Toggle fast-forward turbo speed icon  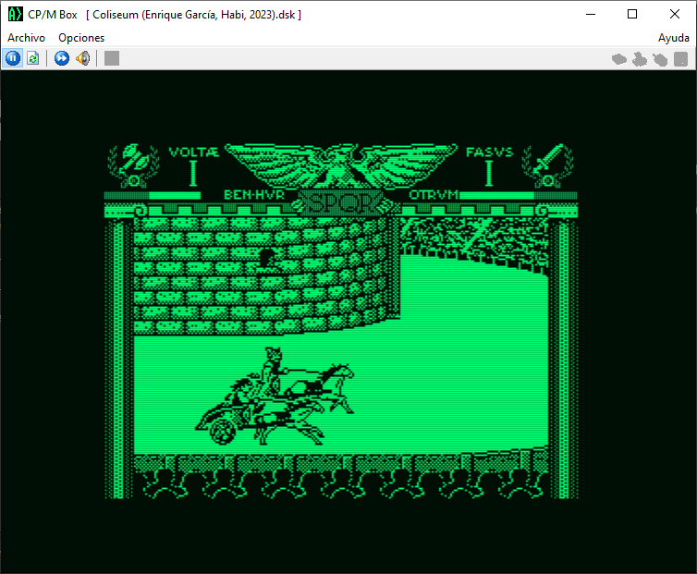coord(62,58)
